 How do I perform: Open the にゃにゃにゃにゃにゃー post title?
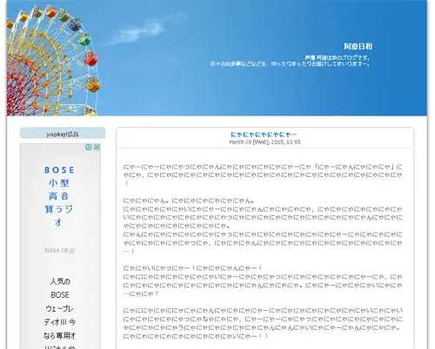pos(264,135)
